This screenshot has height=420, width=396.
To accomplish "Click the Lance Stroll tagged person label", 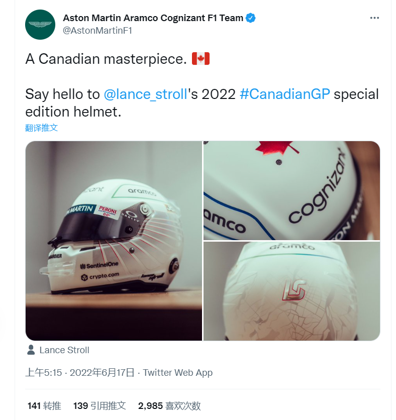I will (x=64, y=350).
